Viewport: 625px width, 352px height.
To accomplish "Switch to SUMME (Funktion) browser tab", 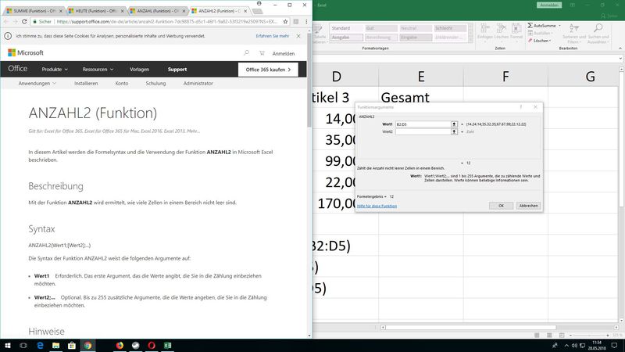I will pyautogui.click(x=34, y=11).
